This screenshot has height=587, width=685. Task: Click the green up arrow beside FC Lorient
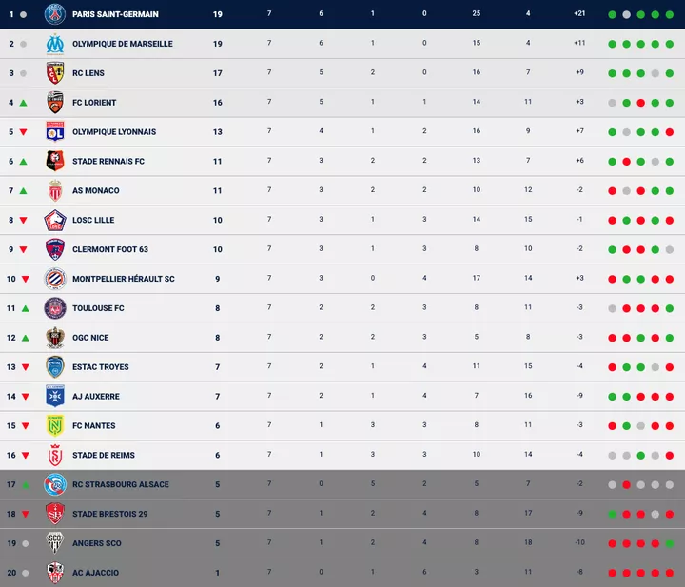click(24, 103)
